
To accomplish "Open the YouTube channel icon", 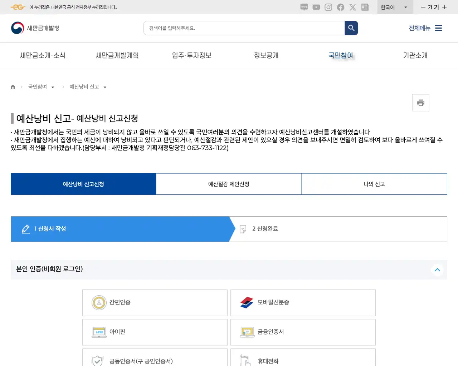I will click(x=316, y=7).
